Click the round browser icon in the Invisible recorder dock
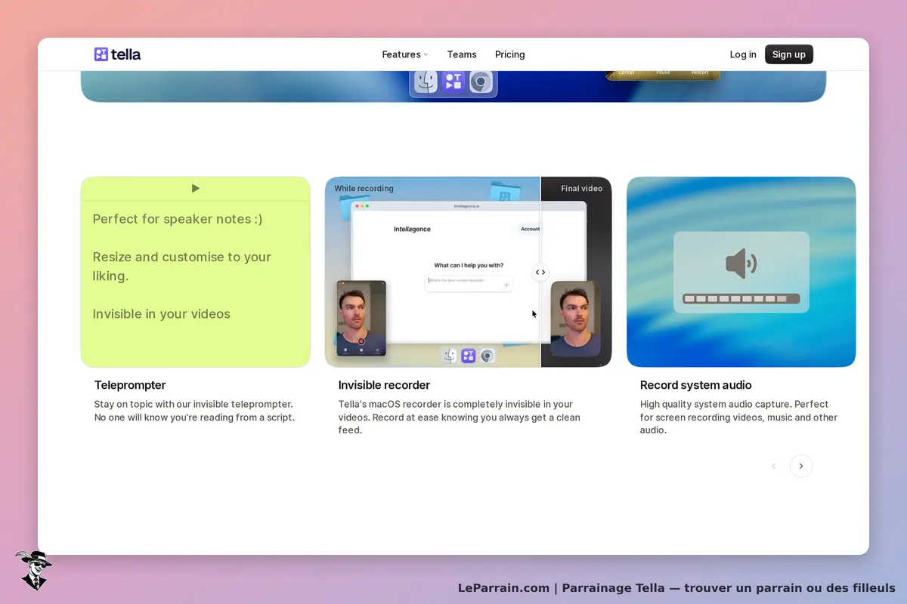 [x=488, y=356]
